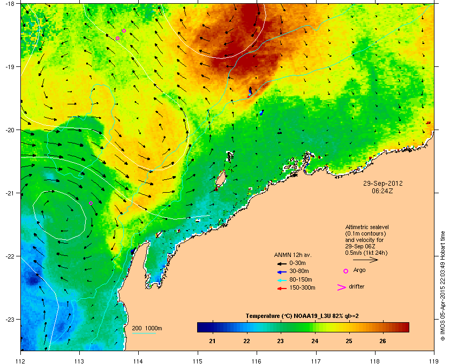
Task: Click the date label 29-Sep-2012
Action: pyautogui.click(x=383, y=184)
